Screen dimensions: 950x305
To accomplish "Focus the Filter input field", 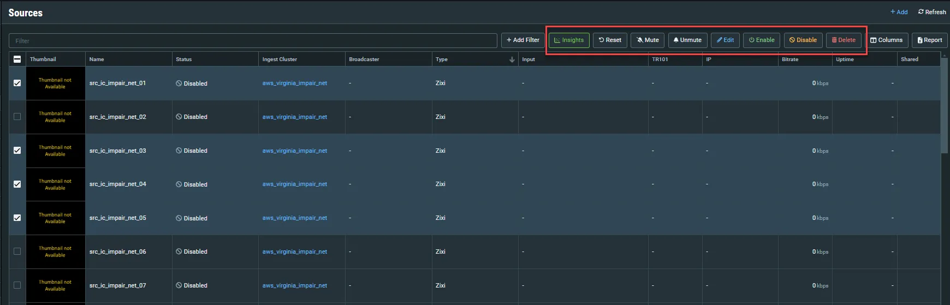I will [x=253, y=40].
